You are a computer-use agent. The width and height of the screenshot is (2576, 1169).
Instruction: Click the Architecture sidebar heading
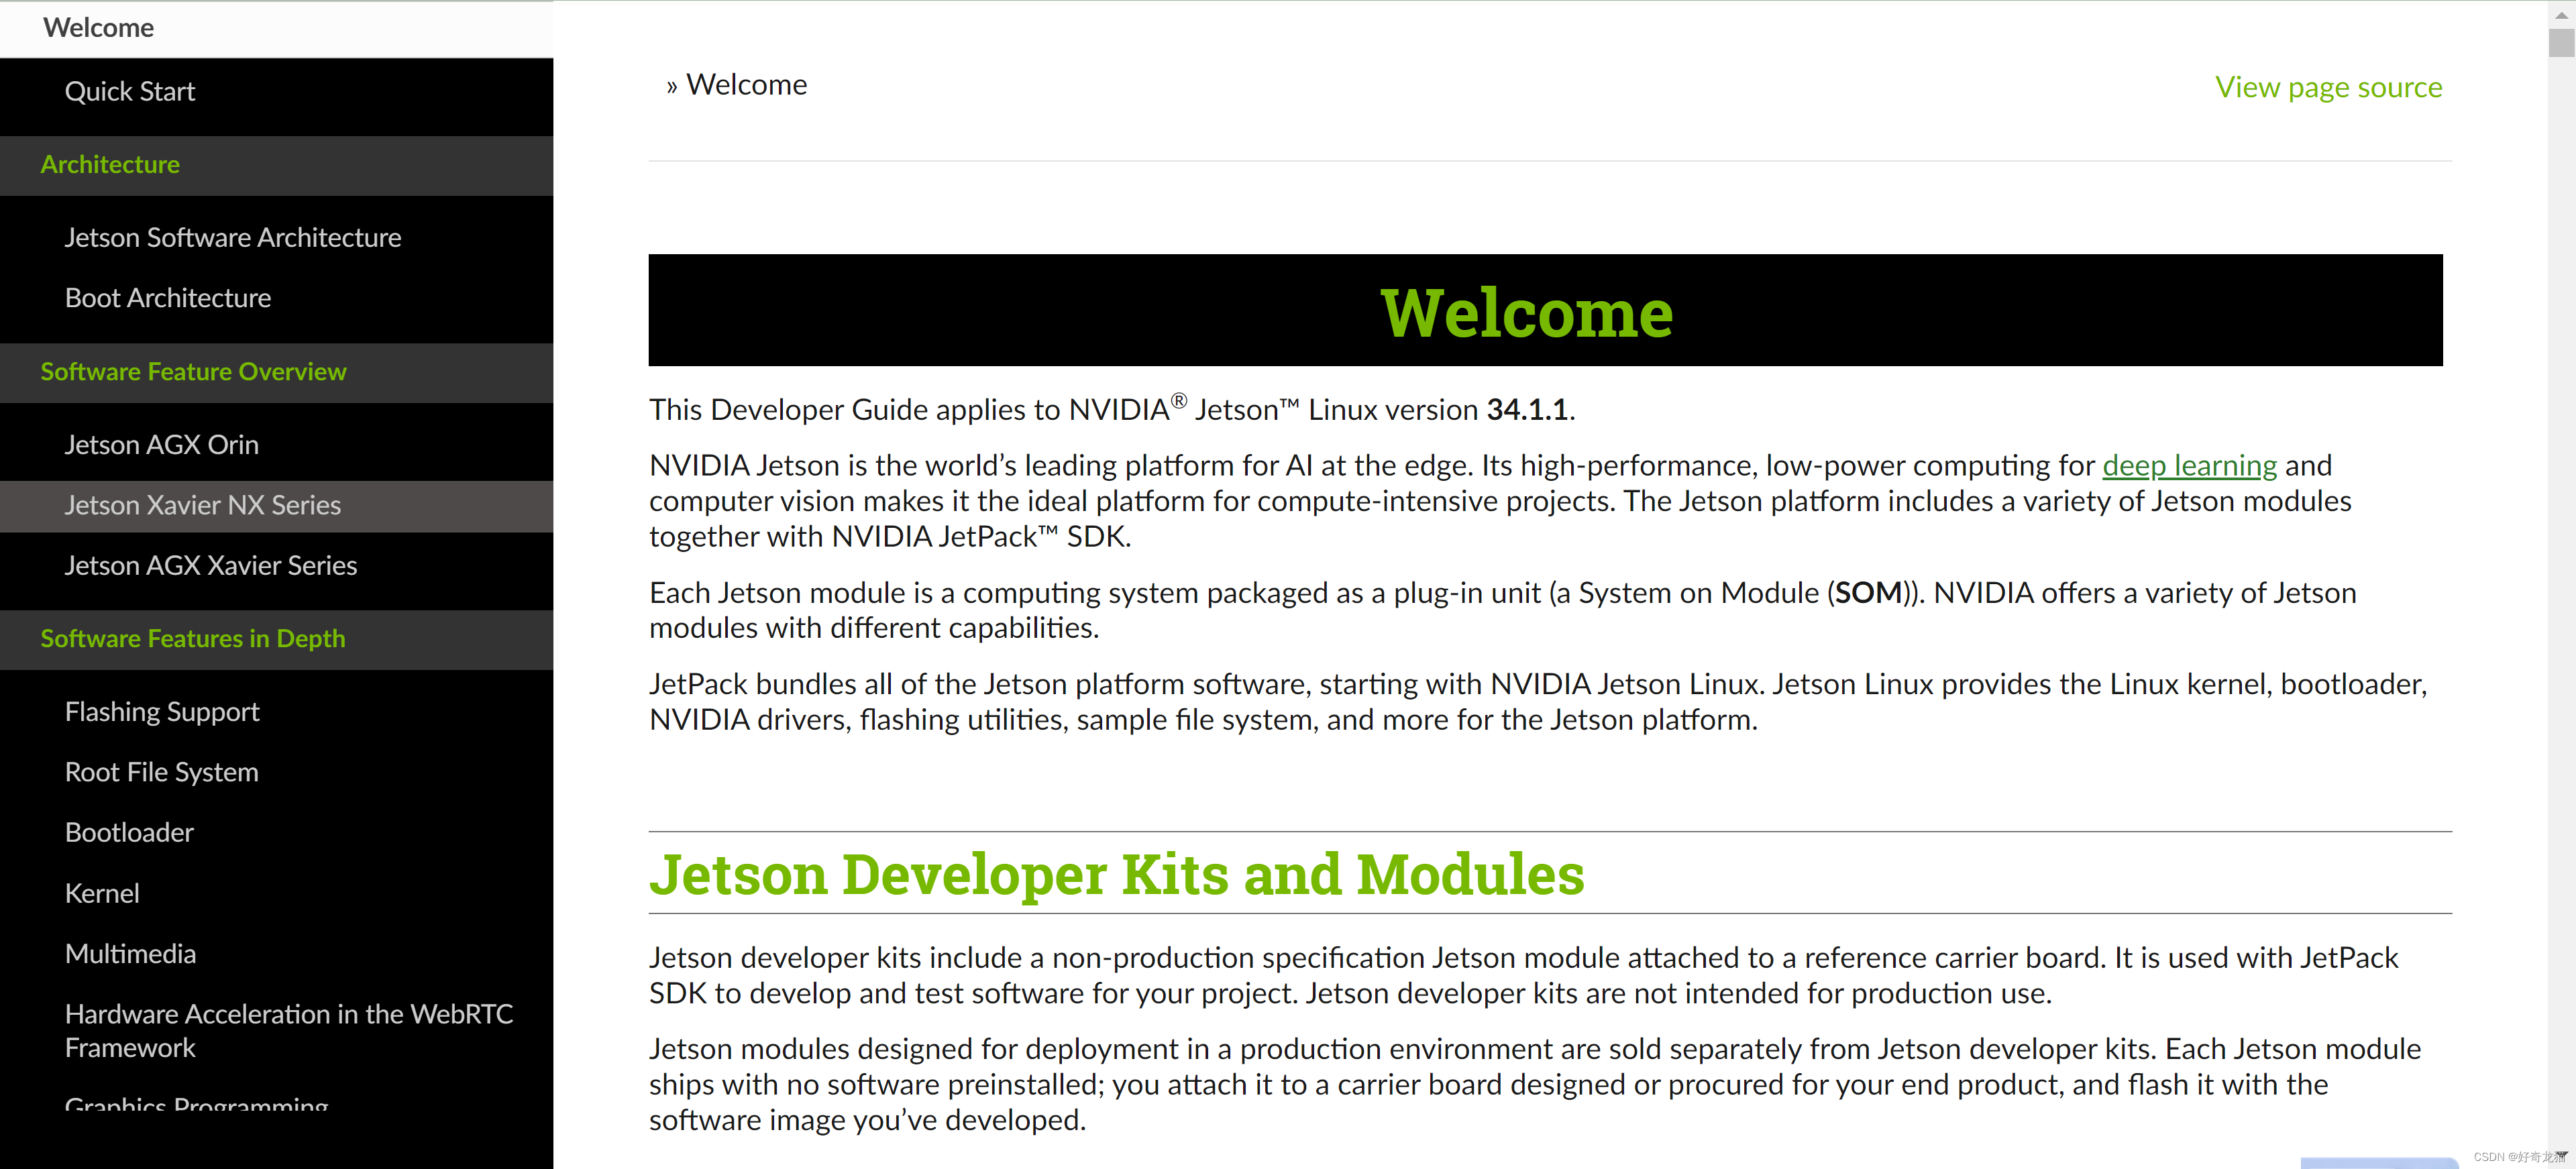tap(110, 165)
